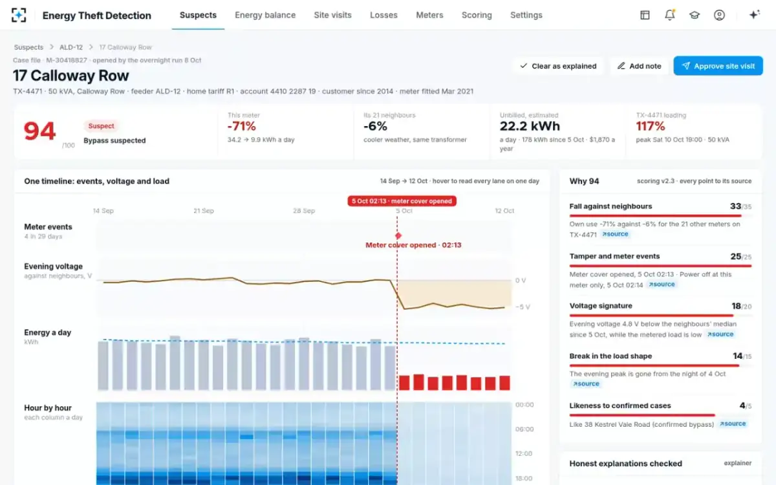Screen dimensions: 776x485
Task: Click the '17 Calloway Row' page heading
Action: [x=71, y=76]
